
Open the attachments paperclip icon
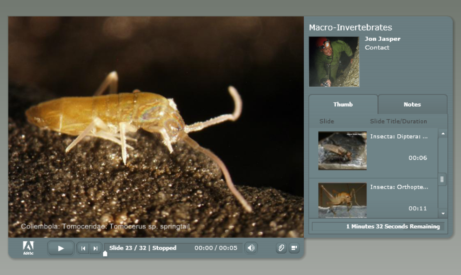[281, 248]
